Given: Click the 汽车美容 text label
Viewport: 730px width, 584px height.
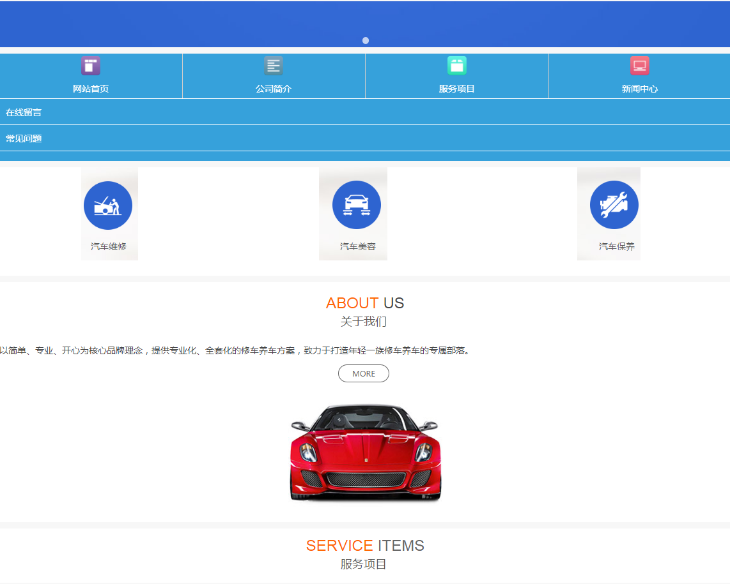Looking at the screenshot, I should [357, 246].
